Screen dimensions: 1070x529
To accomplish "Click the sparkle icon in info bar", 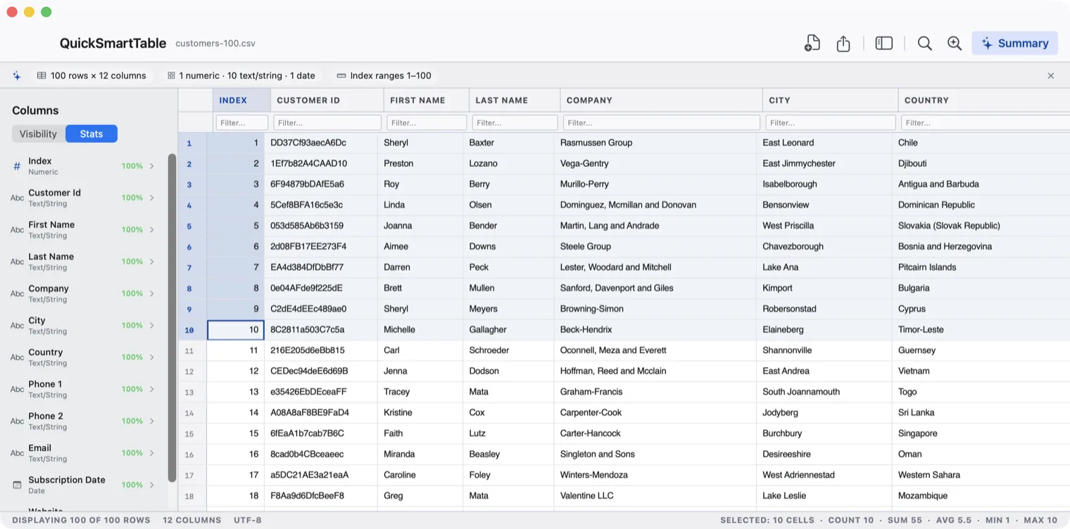I will [17, 75].
